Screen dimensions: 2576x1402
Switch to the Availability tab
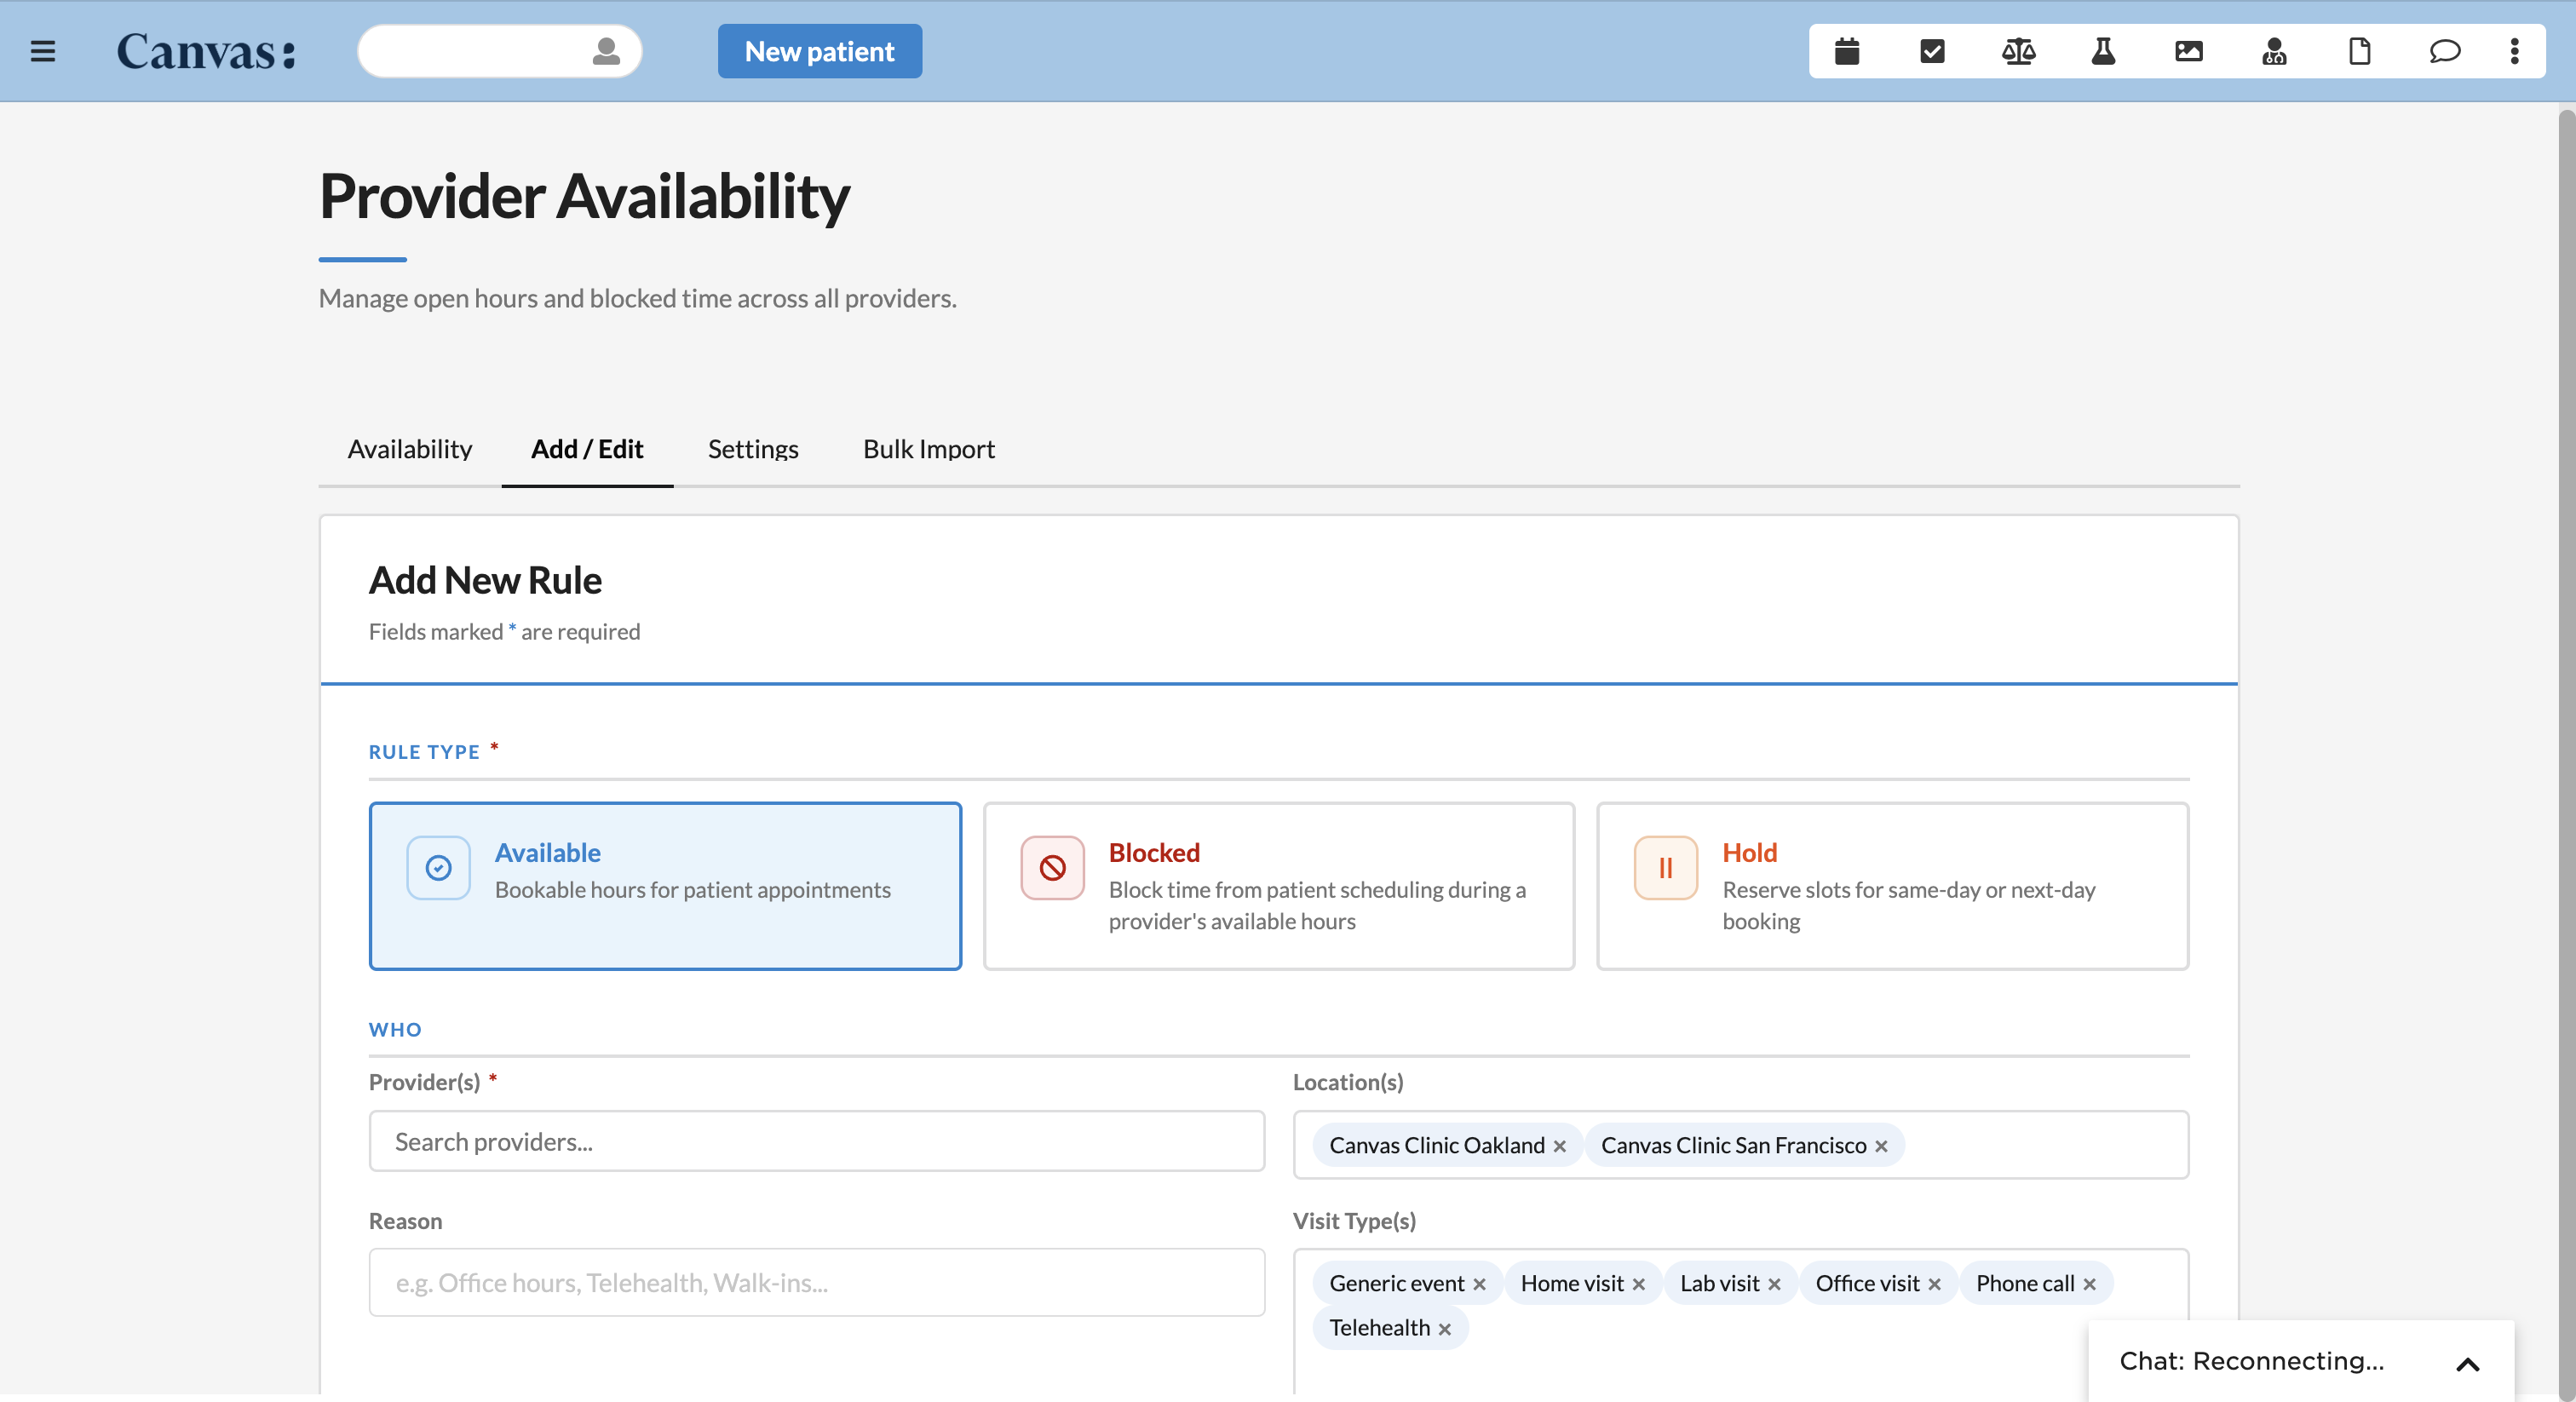point(410,449)
